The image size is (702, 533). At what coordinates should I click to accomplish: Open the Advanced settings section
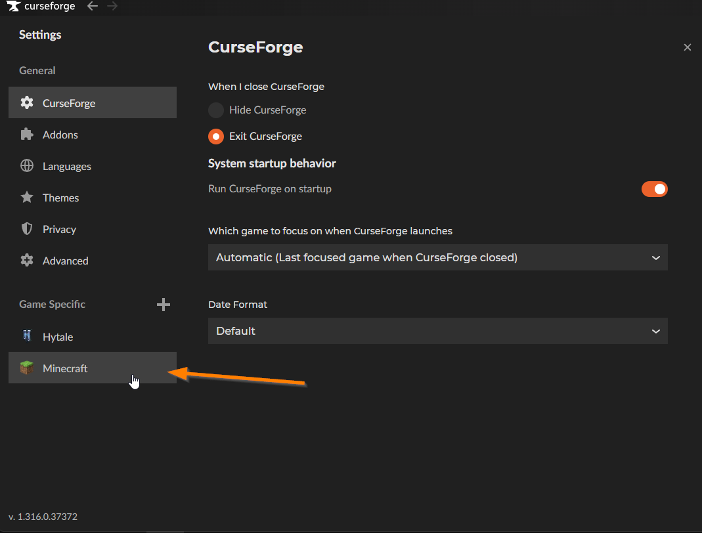coord(92,261)
